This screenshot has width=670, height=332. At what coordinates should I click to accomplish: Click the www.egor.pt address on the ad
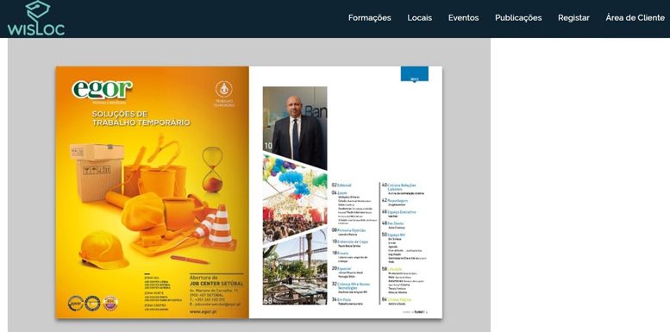pyautogui.click(x=203, y=312)
